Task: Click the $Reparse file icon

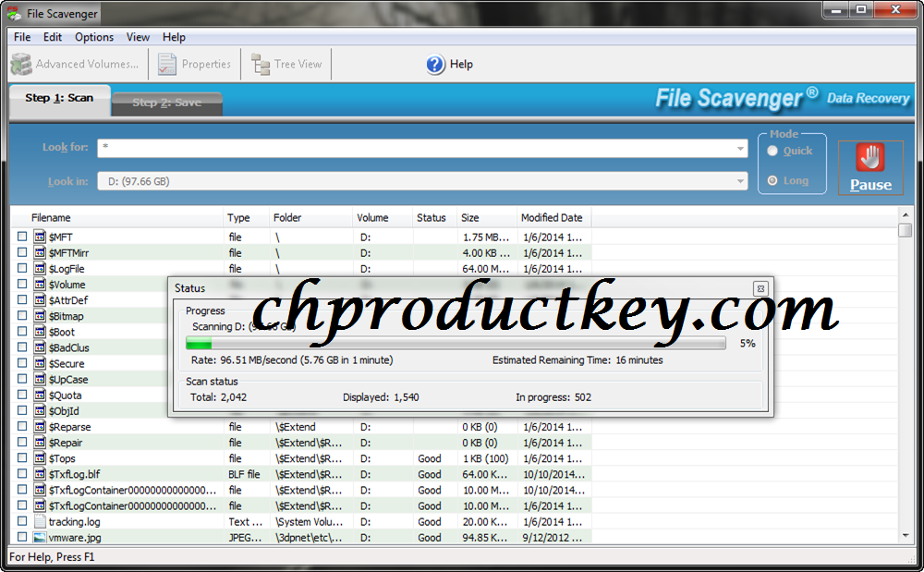Action: tap(40, 427)
